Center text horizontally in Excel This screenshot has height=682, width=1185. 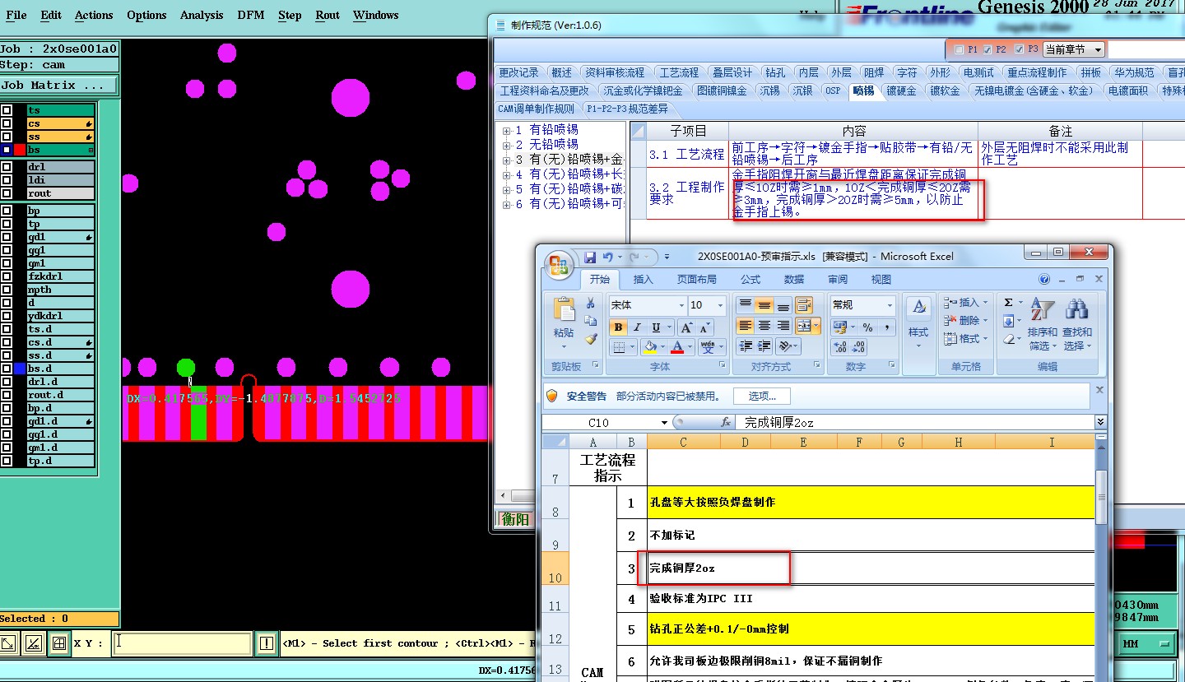tap(764, 327)
